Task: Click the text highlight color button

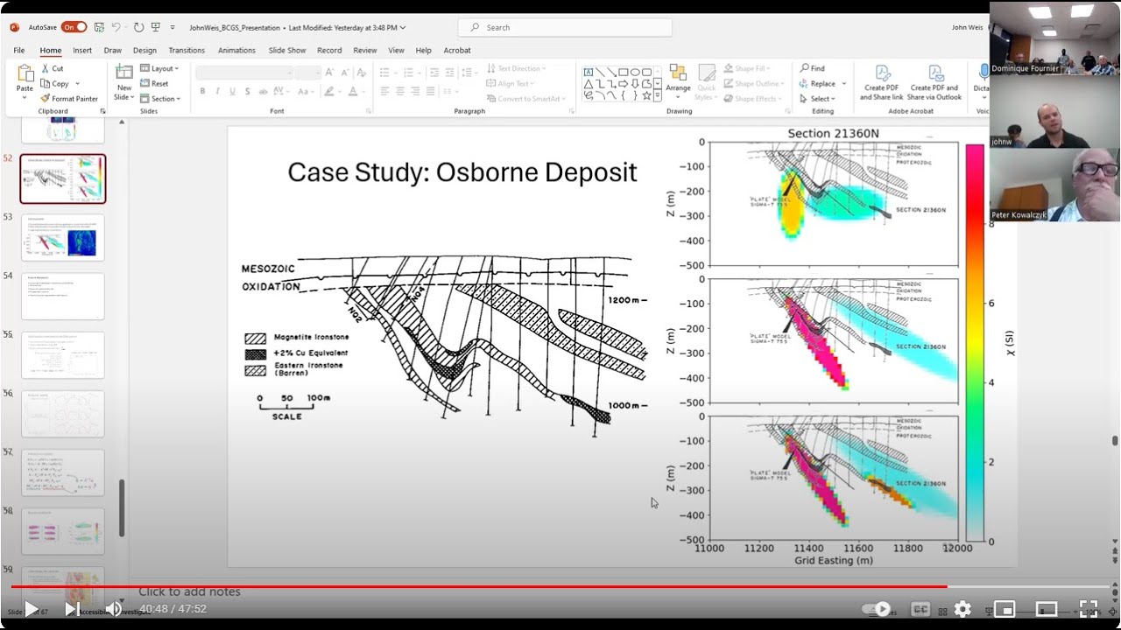Action: click(329, 91)
